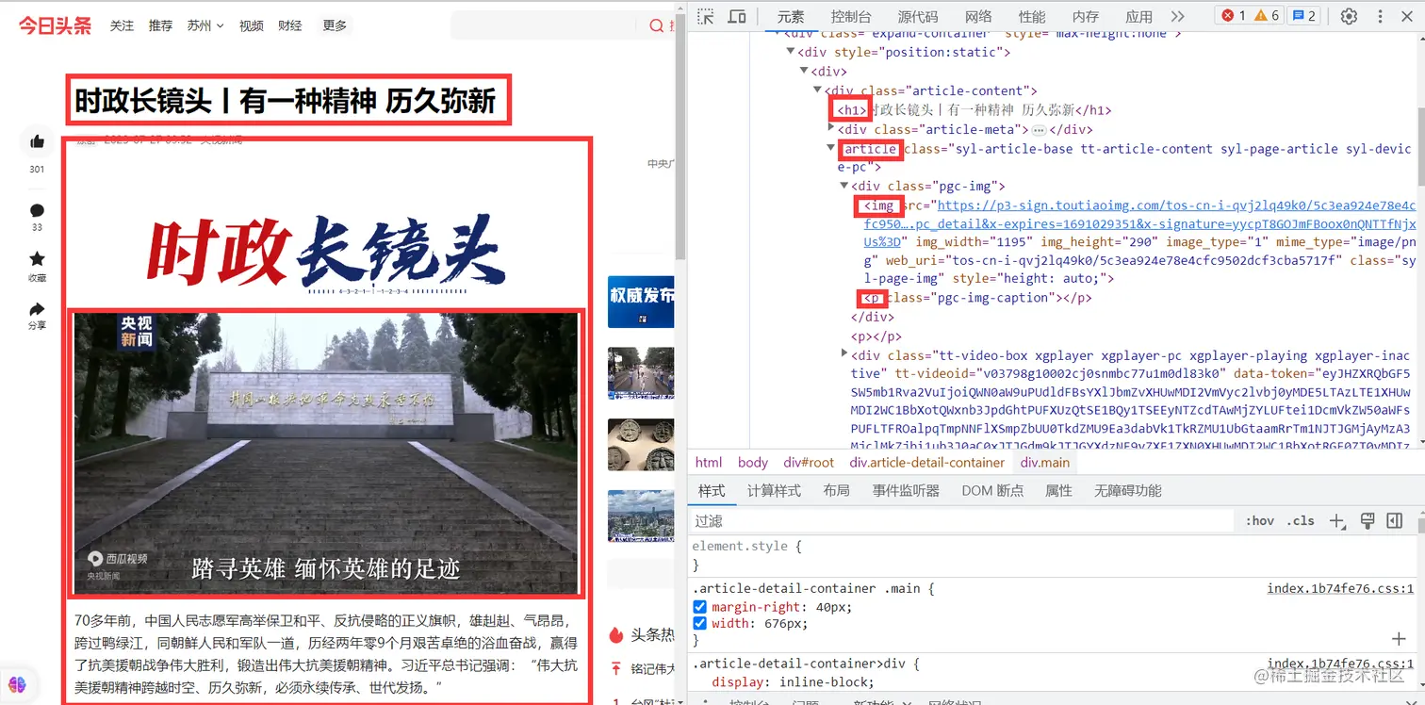Select body in the DOM breadcrumb

pyautogui.click(x=753, y=463)
